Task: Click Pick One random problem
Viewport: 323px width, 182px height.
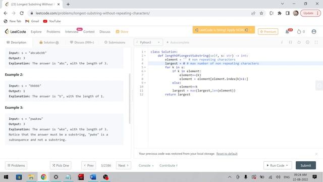Action: (61, 165)
